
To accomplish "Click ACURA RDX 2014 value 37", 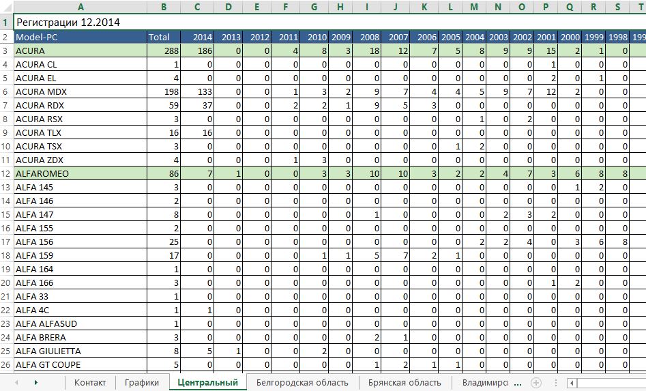I will pos(197,105).
